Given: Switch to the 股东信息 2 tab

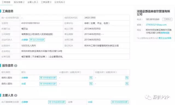Looking at the screenshot, I should tap(19, 2).
